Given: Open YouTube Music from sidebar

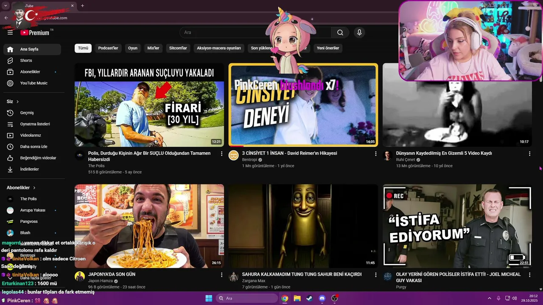Looking at the screenshot, I should coord(32,83).
